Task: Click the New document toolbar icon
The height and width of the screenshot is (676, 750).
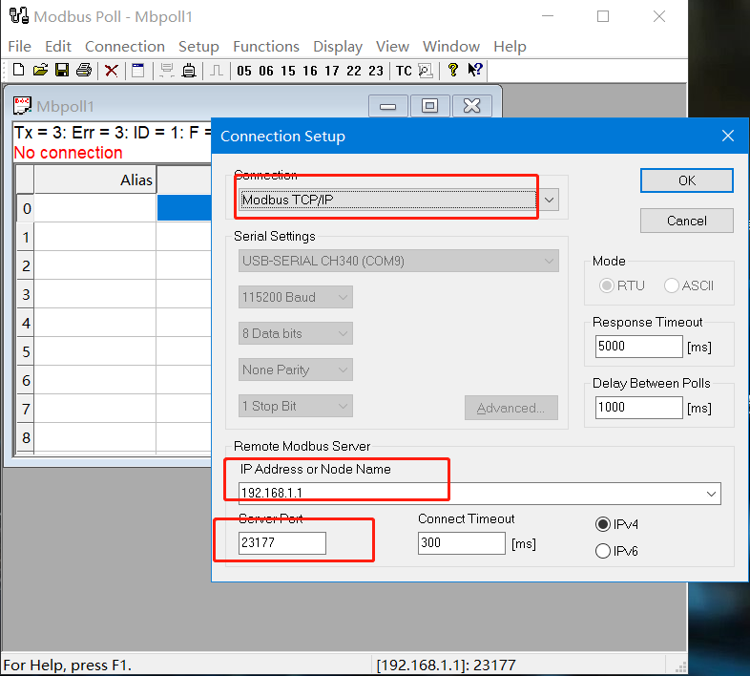Action: click(18, 70)
